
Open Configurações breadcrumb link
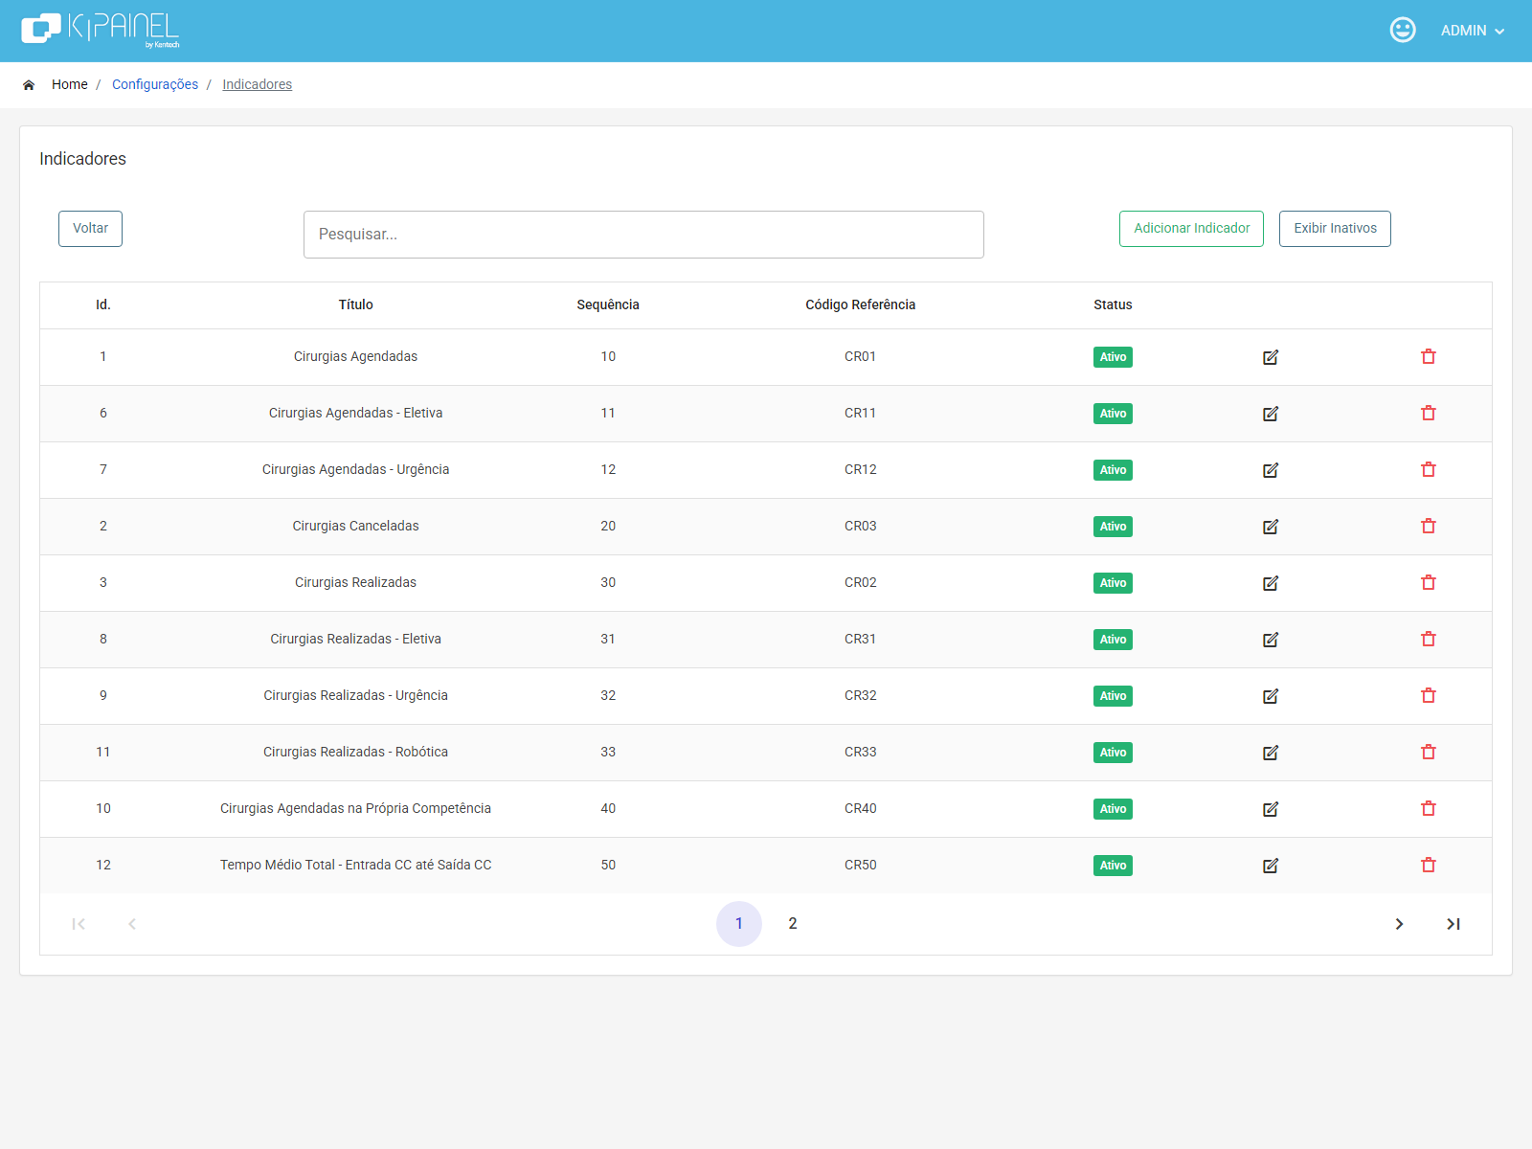155,84
